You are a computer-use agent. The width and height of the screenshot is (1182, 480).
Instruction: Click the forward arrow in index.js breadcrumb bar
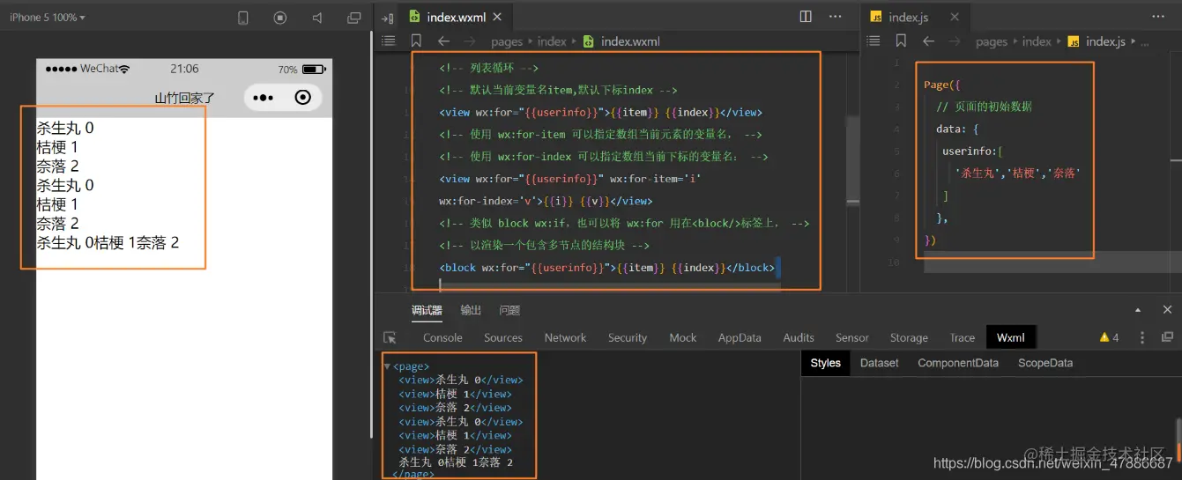pos(955,41)
